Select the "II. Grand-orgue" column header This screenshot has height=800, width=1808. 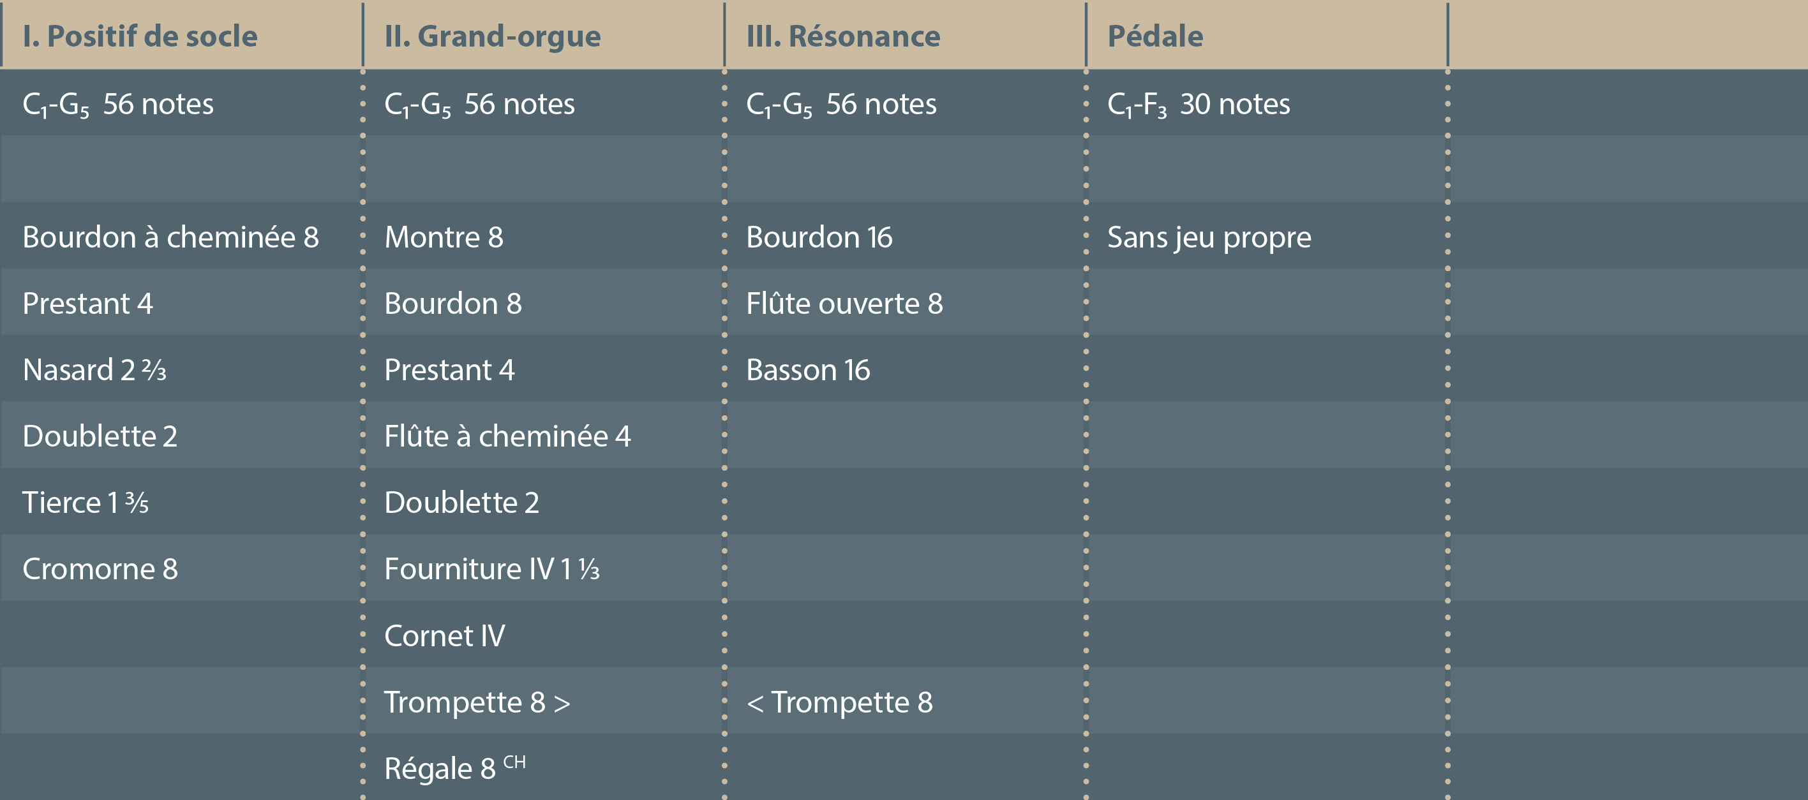492,36
